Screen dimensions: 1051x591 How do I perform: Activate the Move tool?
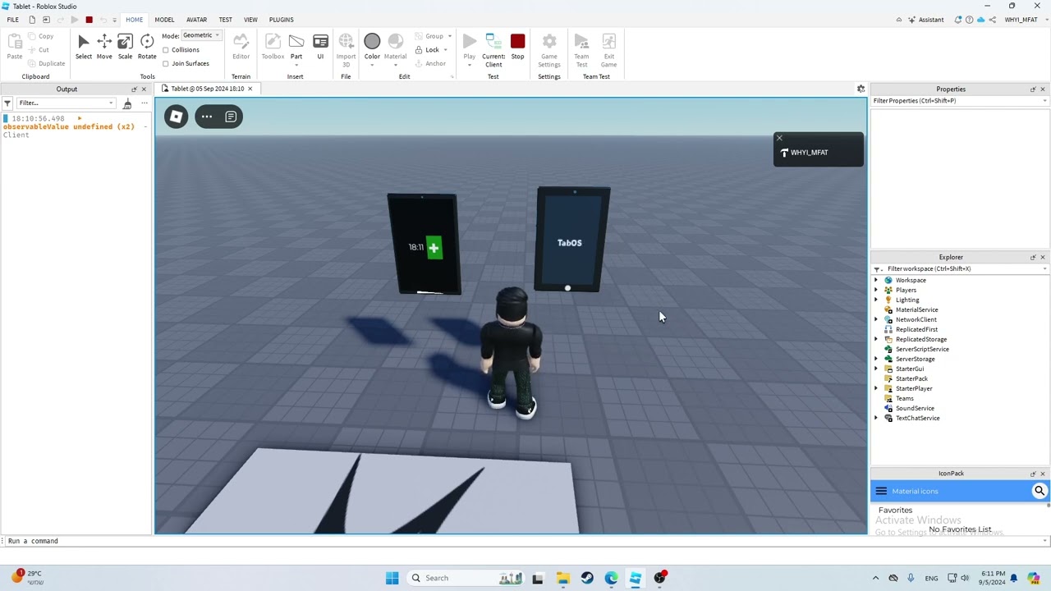pos(104,47)
